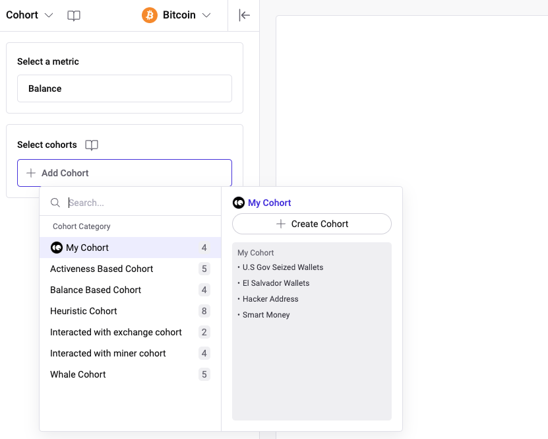Click the My Cohort logo icon in list
548x439 pixels.
pyautogui.click(x=57, y=248)
